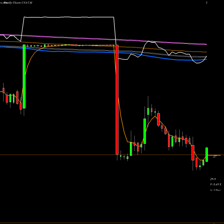Viewport: 224px width, 224px height.
Task: Select the tallest red candlestick on the chart
Action: (x=117, y=99)
